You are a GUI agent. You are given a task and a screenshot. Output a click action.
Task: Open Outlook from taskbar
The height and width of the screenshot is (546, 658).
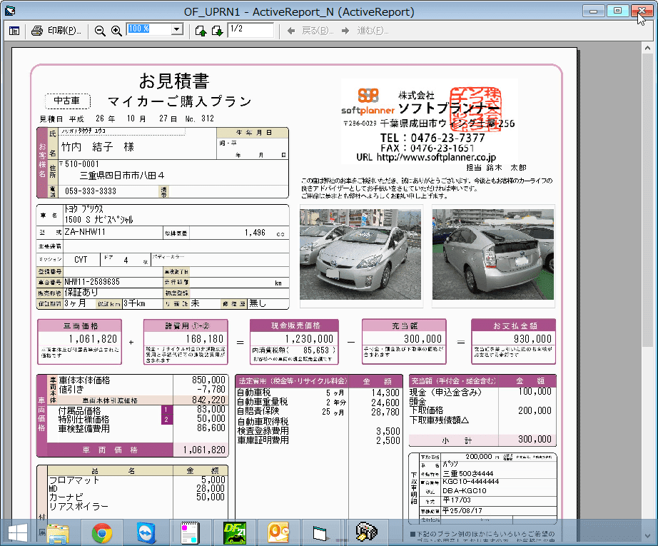(278, 533)
